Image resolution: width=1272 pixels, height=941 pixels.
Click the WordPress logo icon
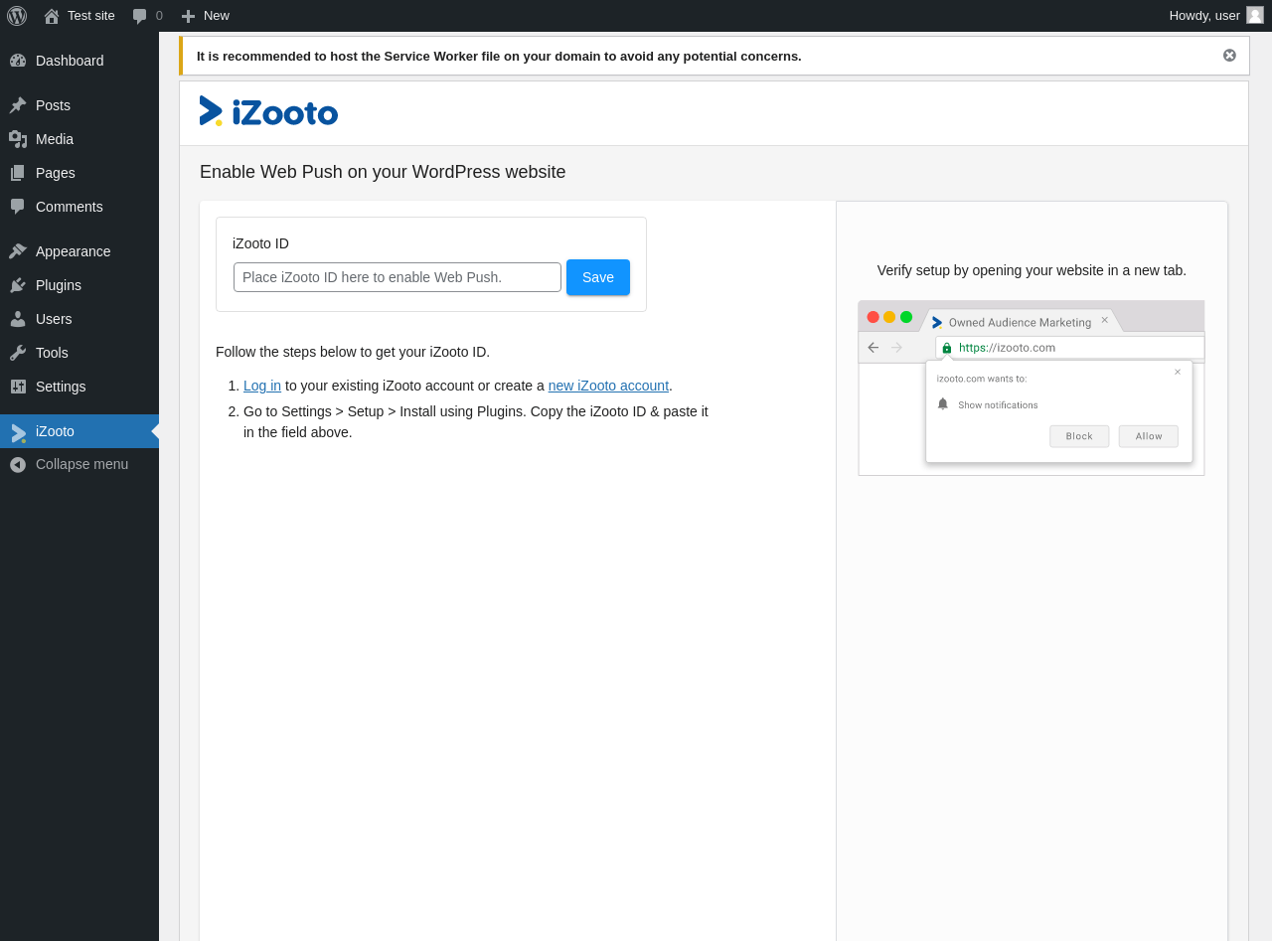click(x=17, y=16)
